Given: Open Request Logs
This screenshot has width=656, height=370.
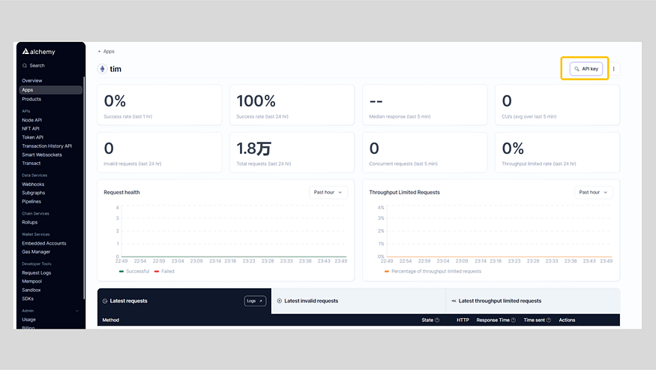Looking at the screenshot, I should point(37,272).
